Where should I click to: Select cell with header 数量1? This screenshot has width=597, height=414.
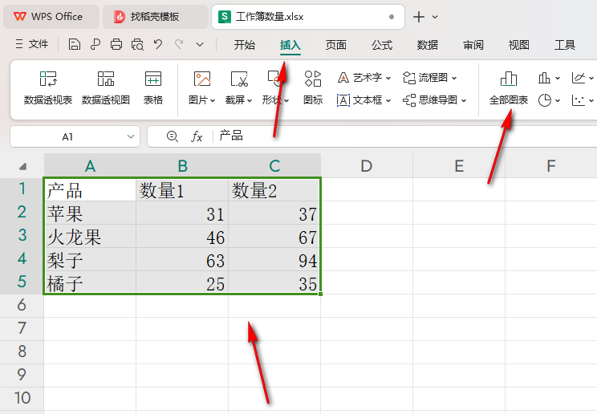(x=182, y=189)
